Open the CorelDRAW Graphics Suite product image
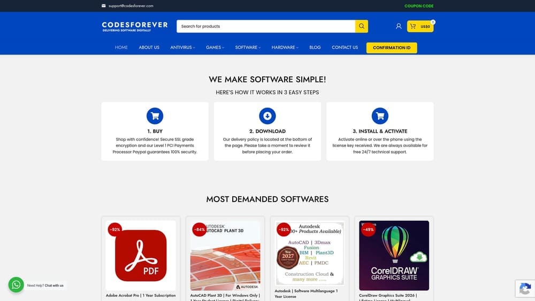This screenshot has height=301, width=535. pos(394,256)
